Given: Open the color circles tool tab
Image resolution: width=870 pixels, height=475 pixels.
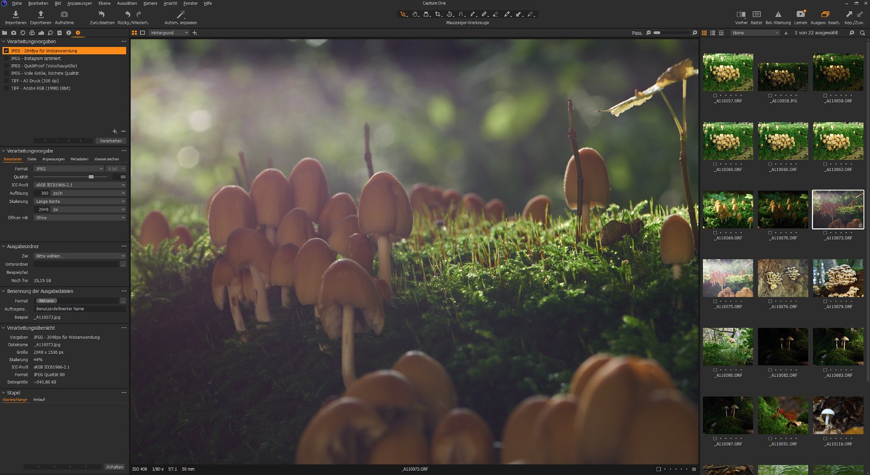Looking at the screenshot, I should tap(32, 33).
